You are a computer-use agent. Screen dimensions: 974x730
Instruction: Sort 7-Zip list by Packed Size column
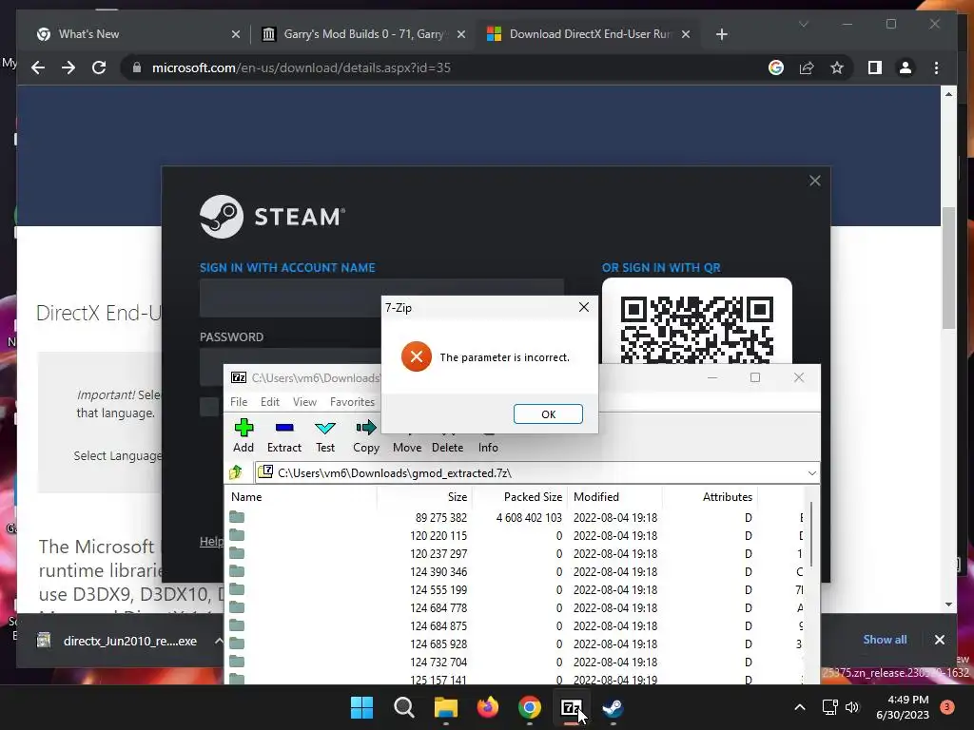(x=519, y=496)
